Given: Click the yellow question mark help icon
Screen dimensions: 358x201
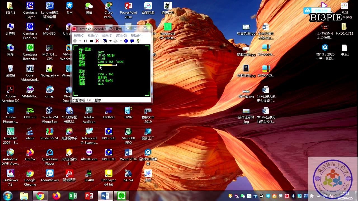Looking at the screenshot, I should 138,41.
